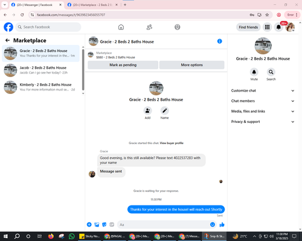This screenshot has height=241, width=302.
Task: Open the account profile picture menu
Action: [290, 27]
